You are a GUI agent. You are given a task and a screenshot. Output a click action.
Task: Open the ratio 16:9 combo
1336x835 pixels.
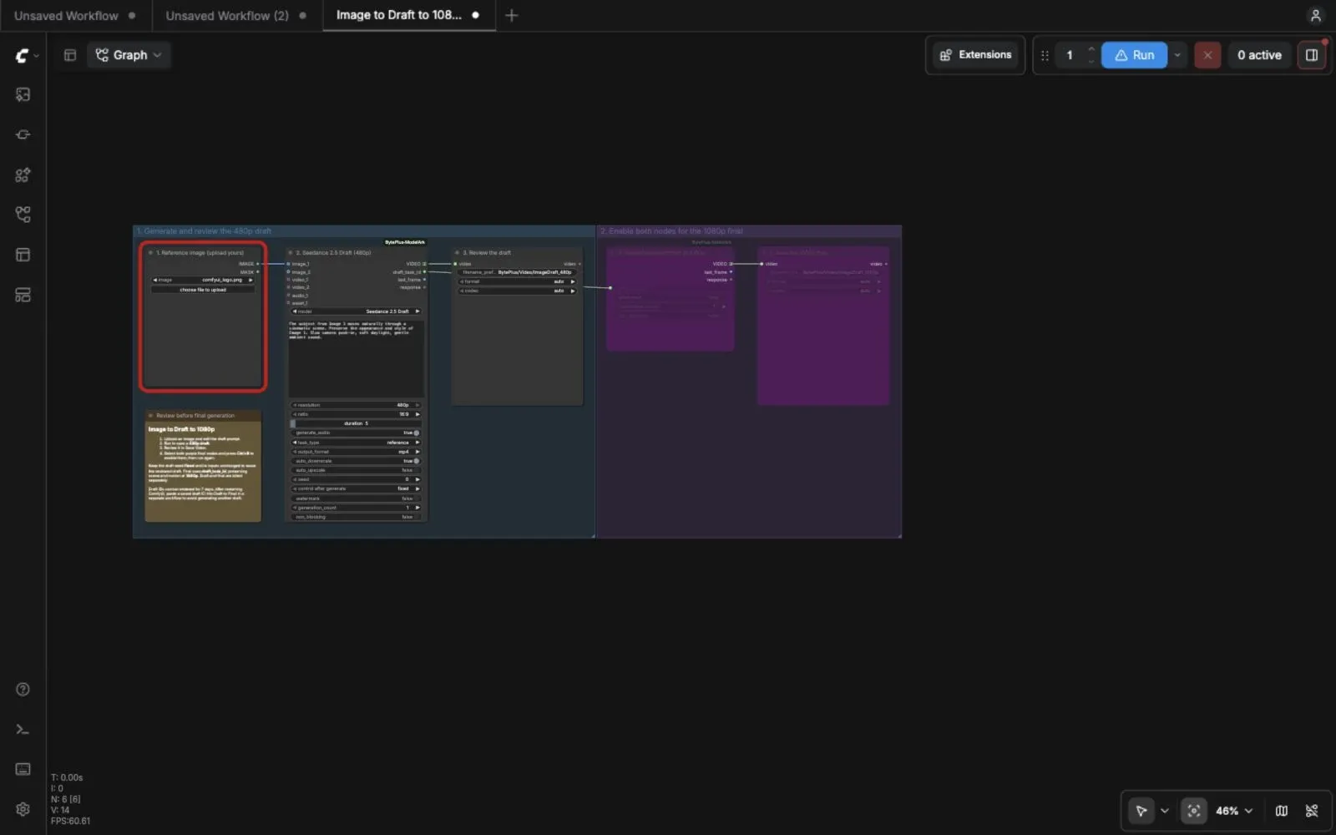pos(356,414)
